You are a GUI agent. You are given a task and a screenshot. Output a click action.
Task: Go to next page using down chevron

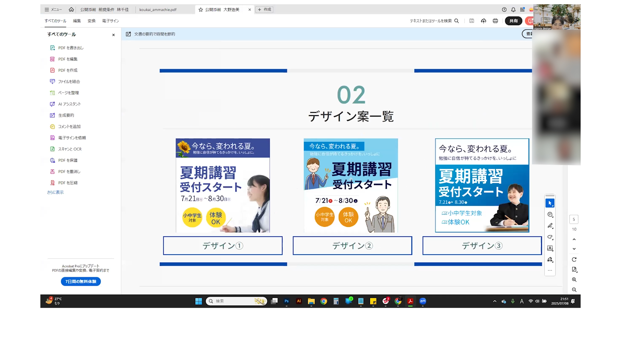click(574, 249)
